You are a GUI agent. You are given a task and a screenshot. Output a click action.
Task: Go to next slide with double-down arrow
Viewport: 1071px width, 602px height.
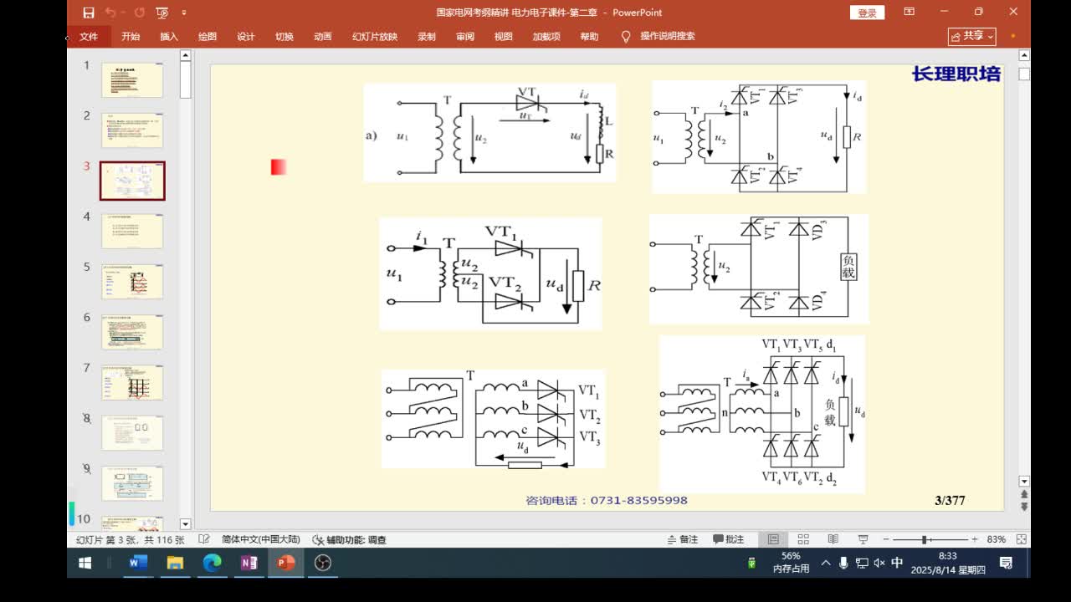(1023, 507)
